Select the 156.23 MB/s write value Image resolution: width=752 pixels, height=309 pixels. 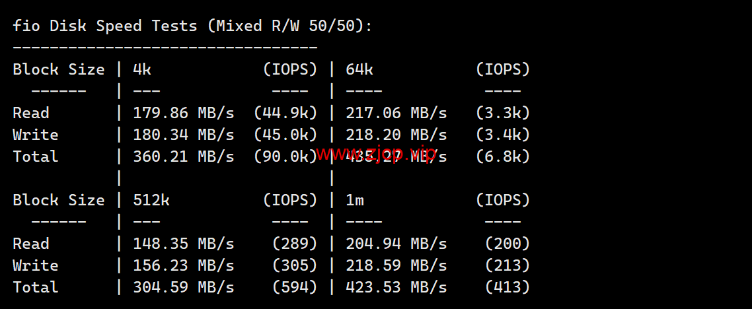(x=184, y=265)
